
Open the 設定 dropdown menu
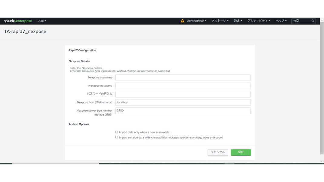pos(238,21)
